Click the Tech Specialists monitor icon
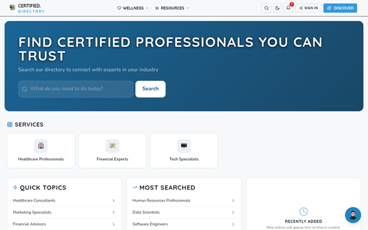Viewport: 368px width, 230px height. click(184, 146)
